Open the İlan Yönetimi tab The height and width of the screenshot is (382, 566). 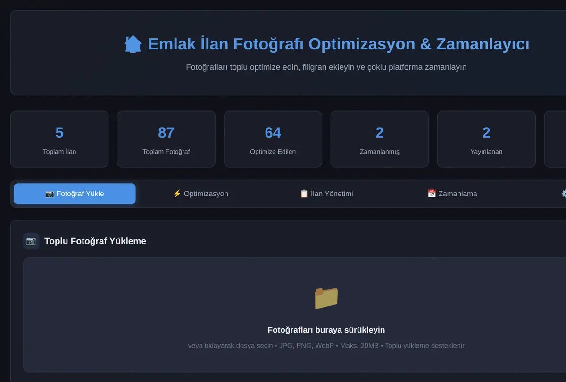coord(326,194)
